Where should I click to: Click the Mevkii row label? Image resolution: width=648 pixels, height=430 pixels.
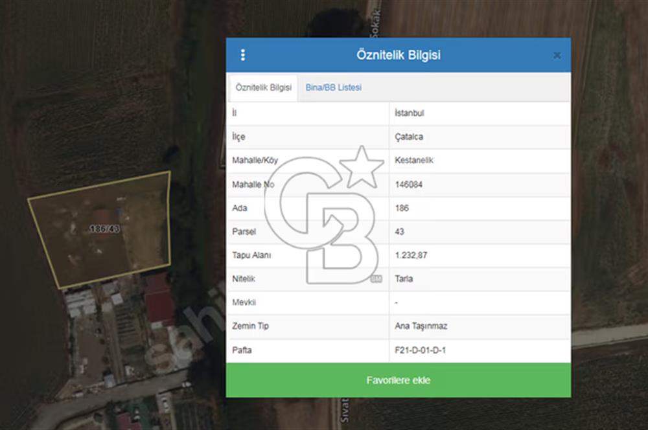click(241, 302)
